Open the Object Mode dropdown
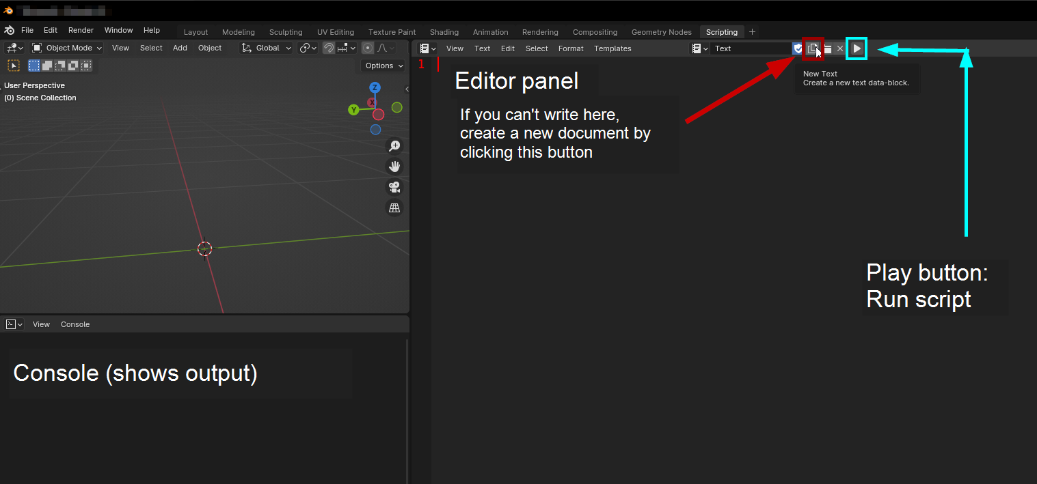The height and width of the screenshot is (484, 1037). 67,48
